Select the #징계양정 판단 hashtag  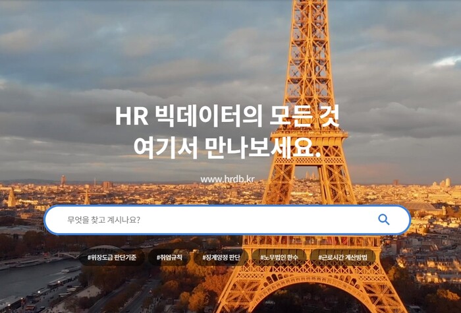[221, 258]
